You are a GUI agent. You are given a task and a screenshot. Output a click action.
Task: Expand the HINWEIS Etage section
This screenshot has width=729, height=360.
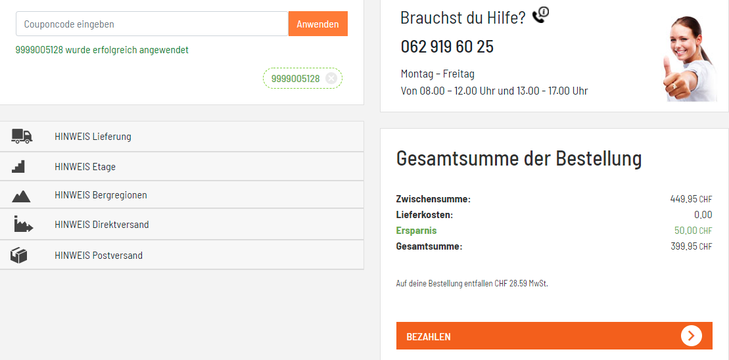[85, 167]
